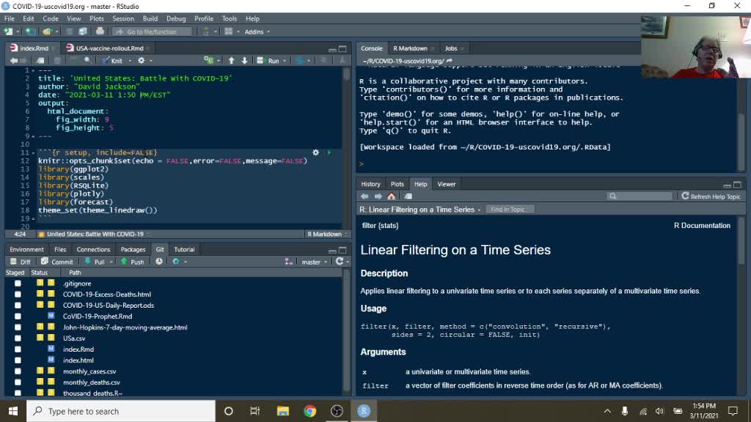Click the back navigation arrow in the source editor
This screenshot has width=751, height=422.
(x=13, y=61)
